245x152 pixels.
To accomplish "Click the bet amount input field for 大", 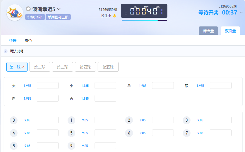I will [48, 86].
